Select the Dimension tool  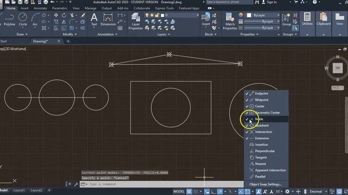(108, 19)
